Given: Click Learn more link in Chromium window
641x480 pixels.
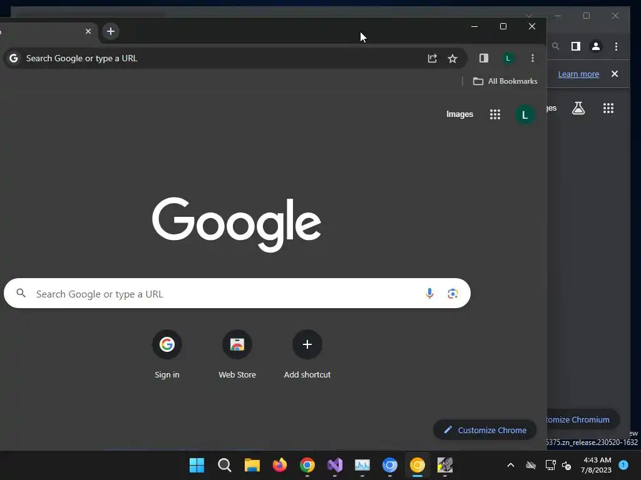Looking at the screenshot, I should [x=578, y=74].
